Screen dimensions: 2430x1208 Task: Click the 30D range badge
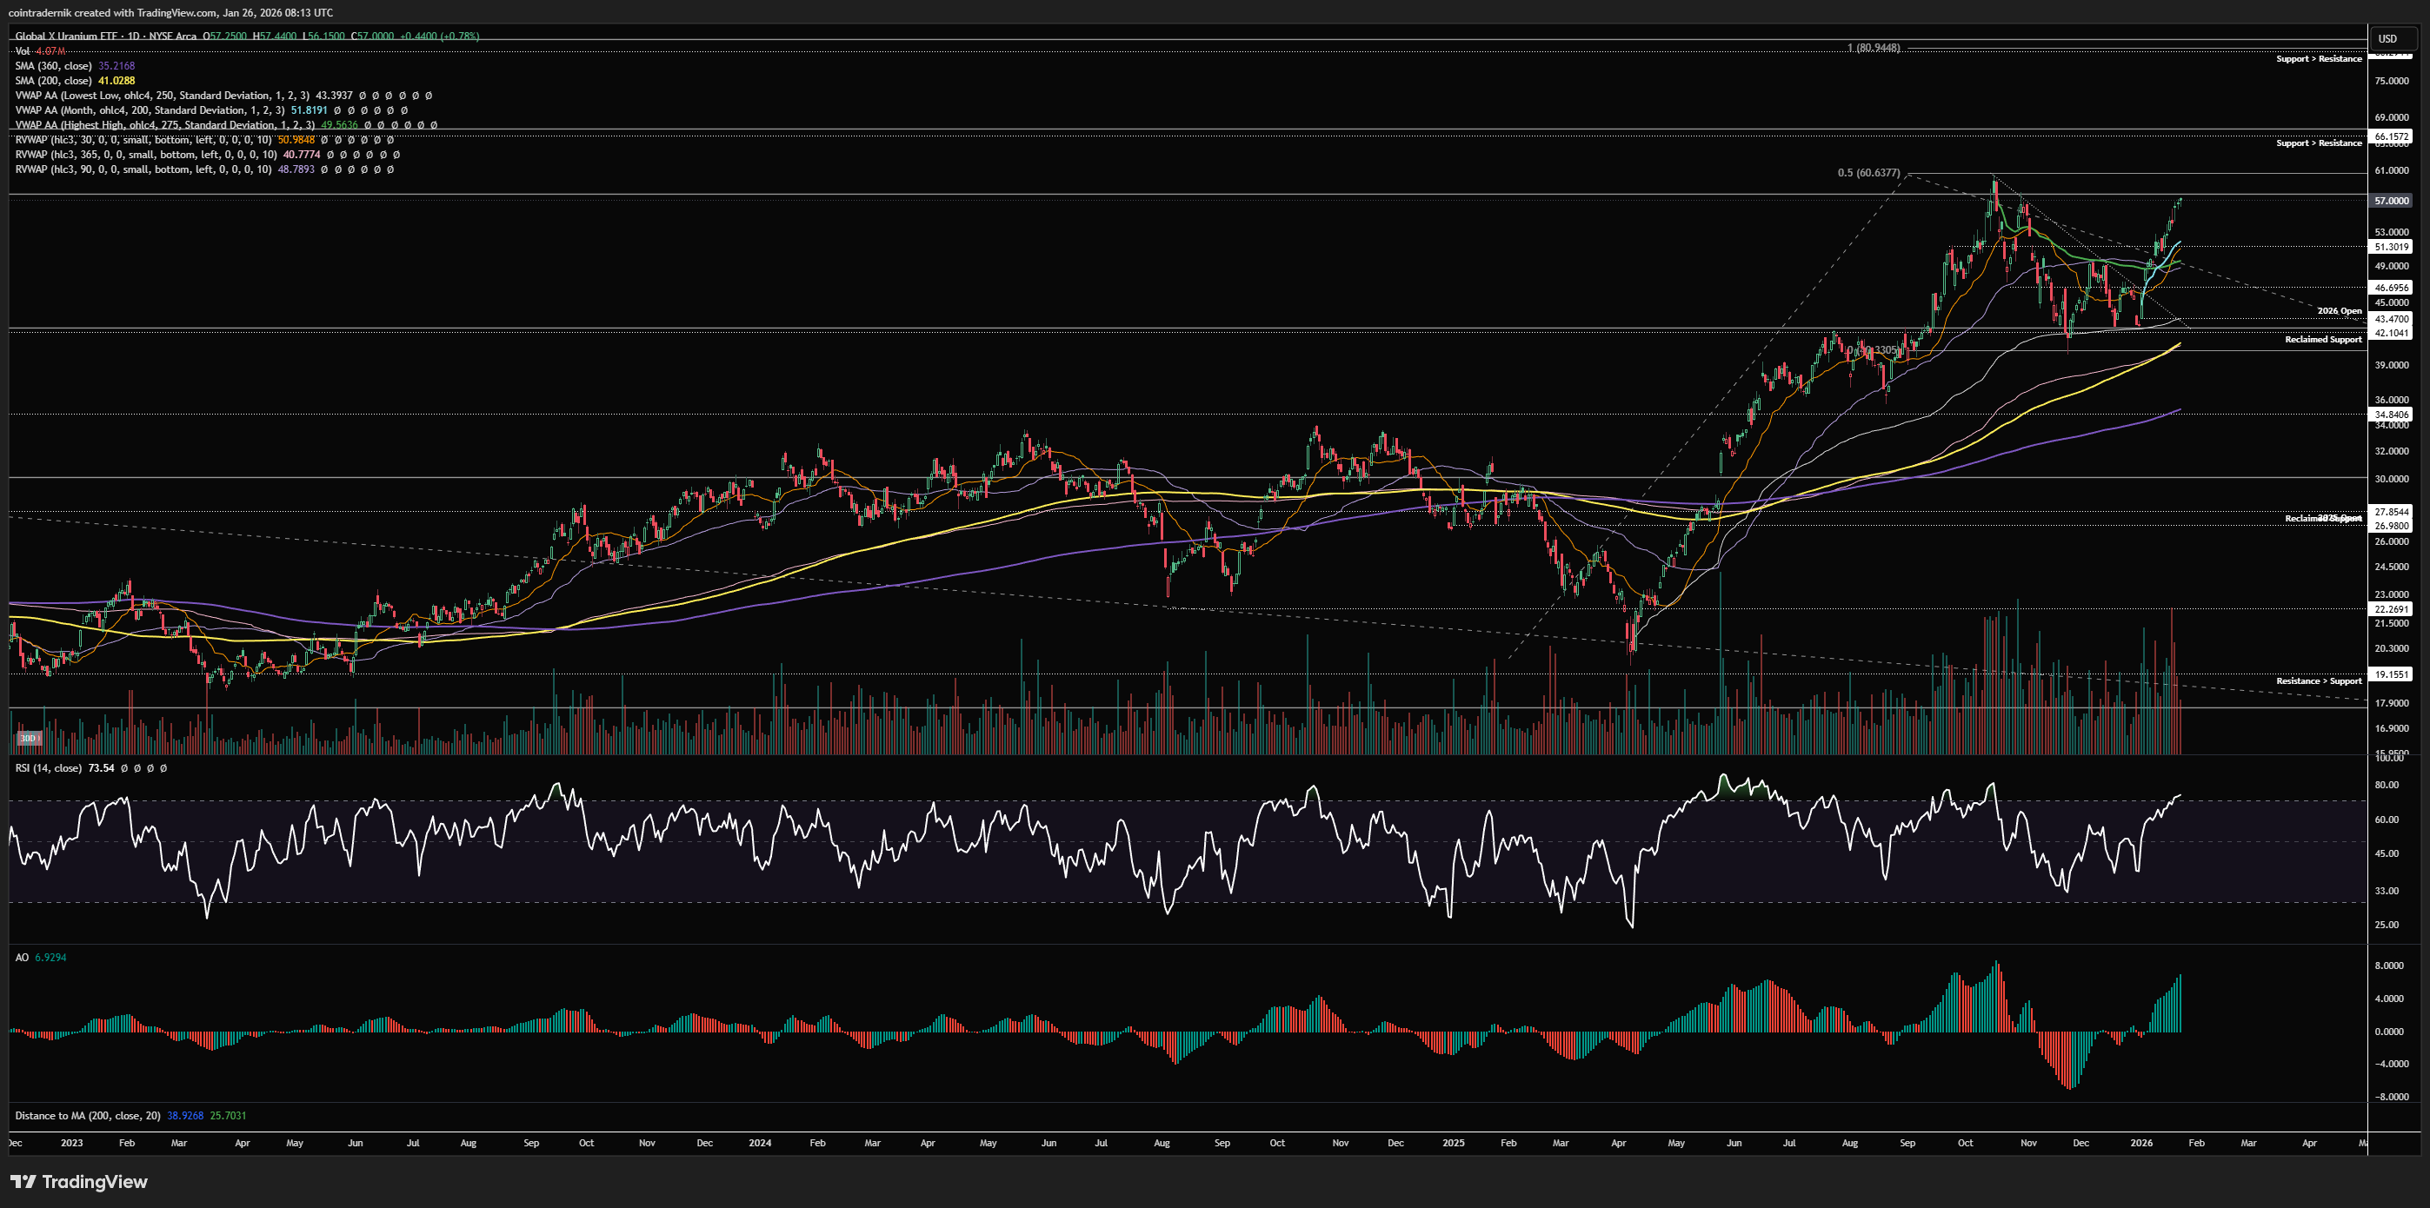point(29,739)
